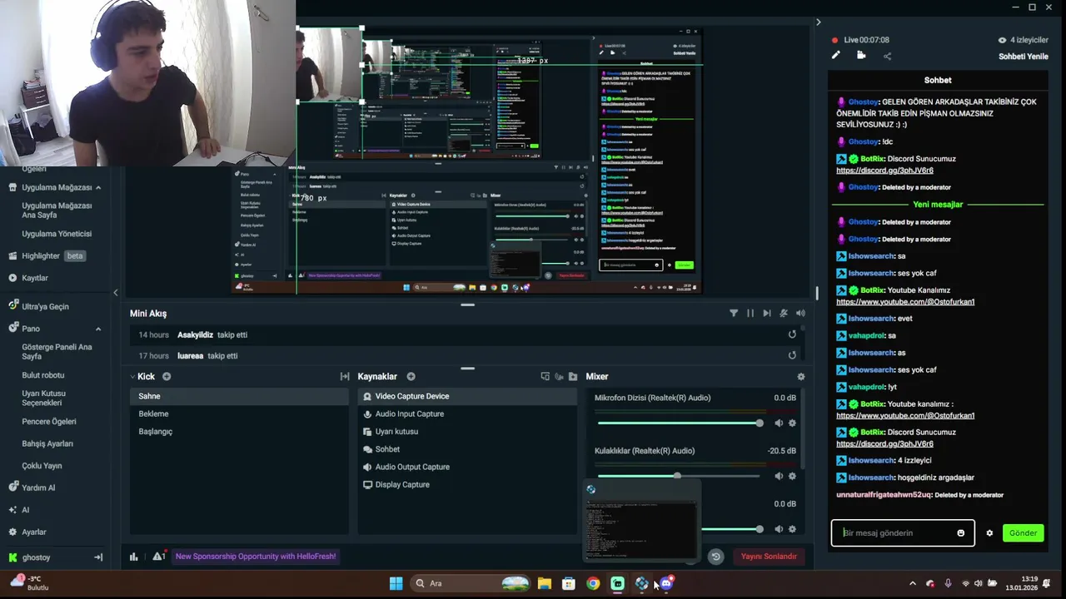
Task: Click the replay buffer icon beside Yayını Sonlandır
Action: (x=715, y=557)
